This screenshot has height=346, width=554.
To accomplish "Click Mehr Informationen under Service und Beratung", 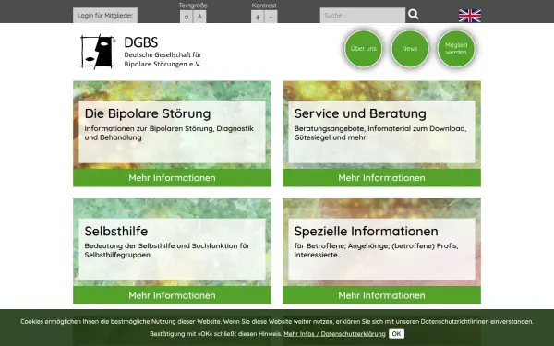I will pyautogui.click(x=381, y=177).
